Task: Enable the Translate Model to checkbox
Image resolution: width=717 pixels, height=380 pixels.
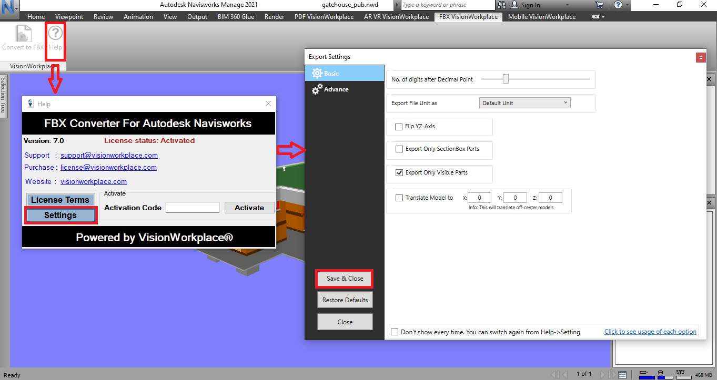Action: pos(399,198)
